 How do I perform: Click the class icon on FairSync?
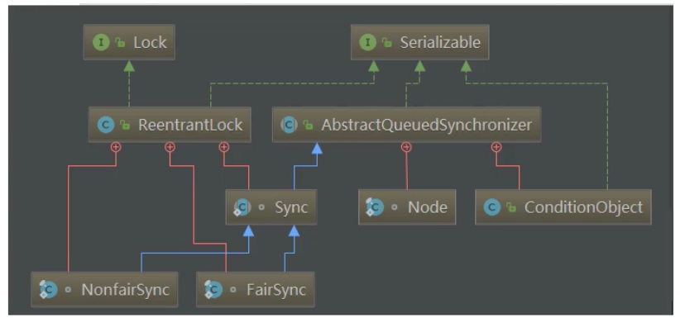[213, 290]
